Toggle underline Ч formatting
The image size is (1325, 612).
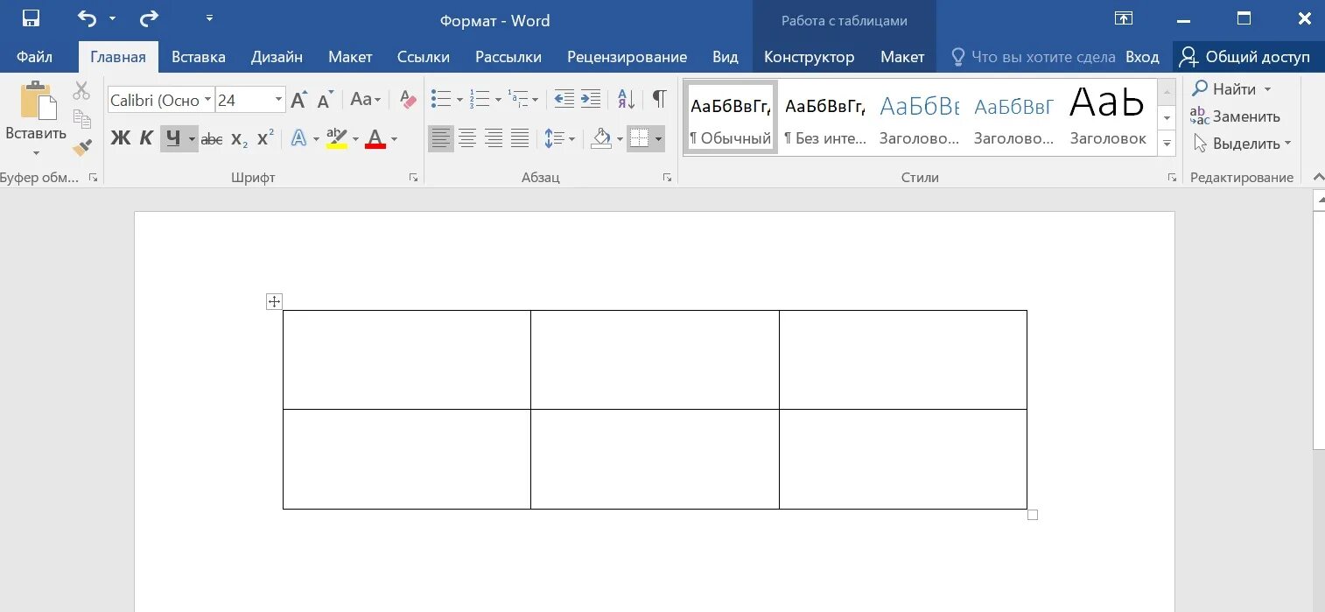[x=172, y=138]
